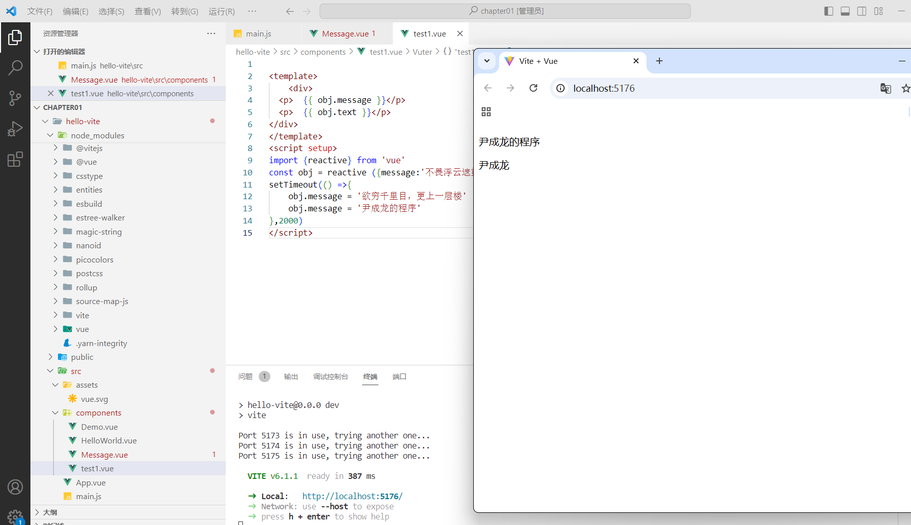Switch to Ports panel tab
Screen dimensions: 911x525
[399, 377]
